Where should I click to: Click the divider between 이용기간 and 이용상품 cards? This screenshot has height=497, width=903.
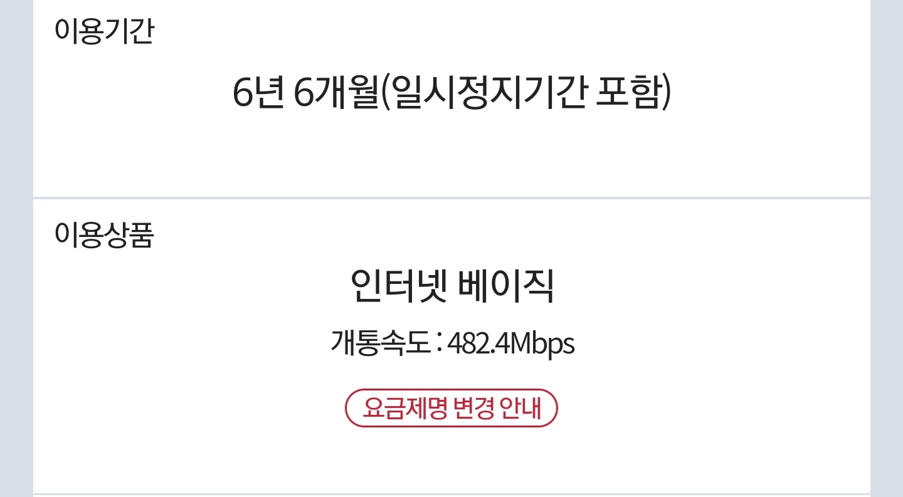(451, 198)
